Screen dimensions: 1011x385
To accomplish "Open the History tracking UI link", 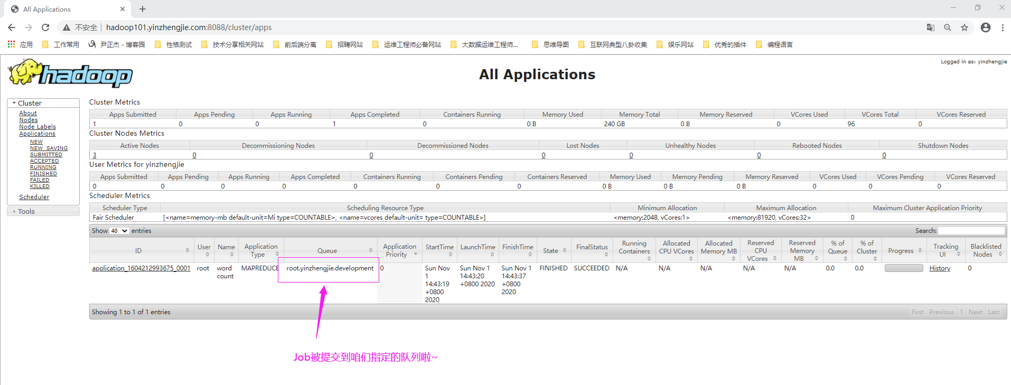I will point(940,268).
